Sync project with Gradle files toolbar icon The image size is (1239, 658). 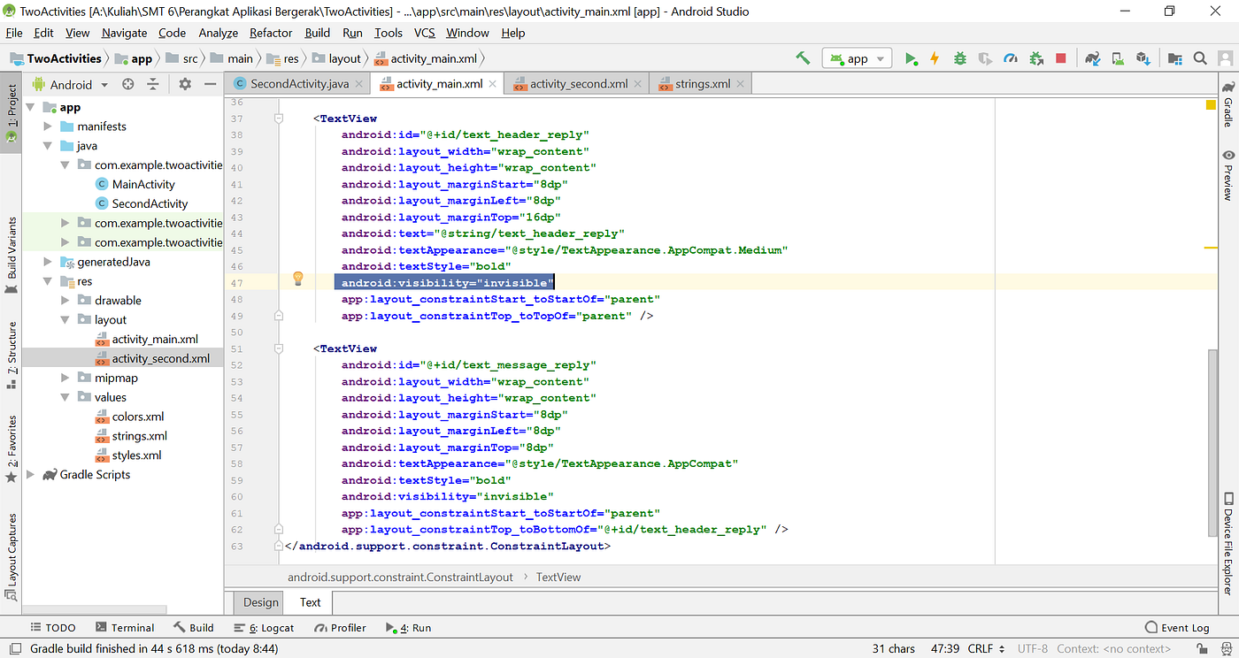[1093, 58]
